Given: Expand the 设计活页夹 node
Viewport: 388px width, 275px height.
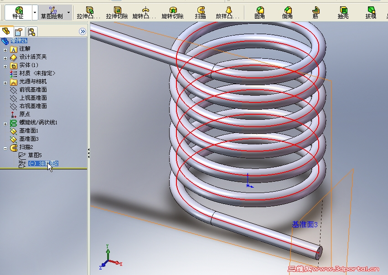Looking at the screenshot, I should pos(5,58).
